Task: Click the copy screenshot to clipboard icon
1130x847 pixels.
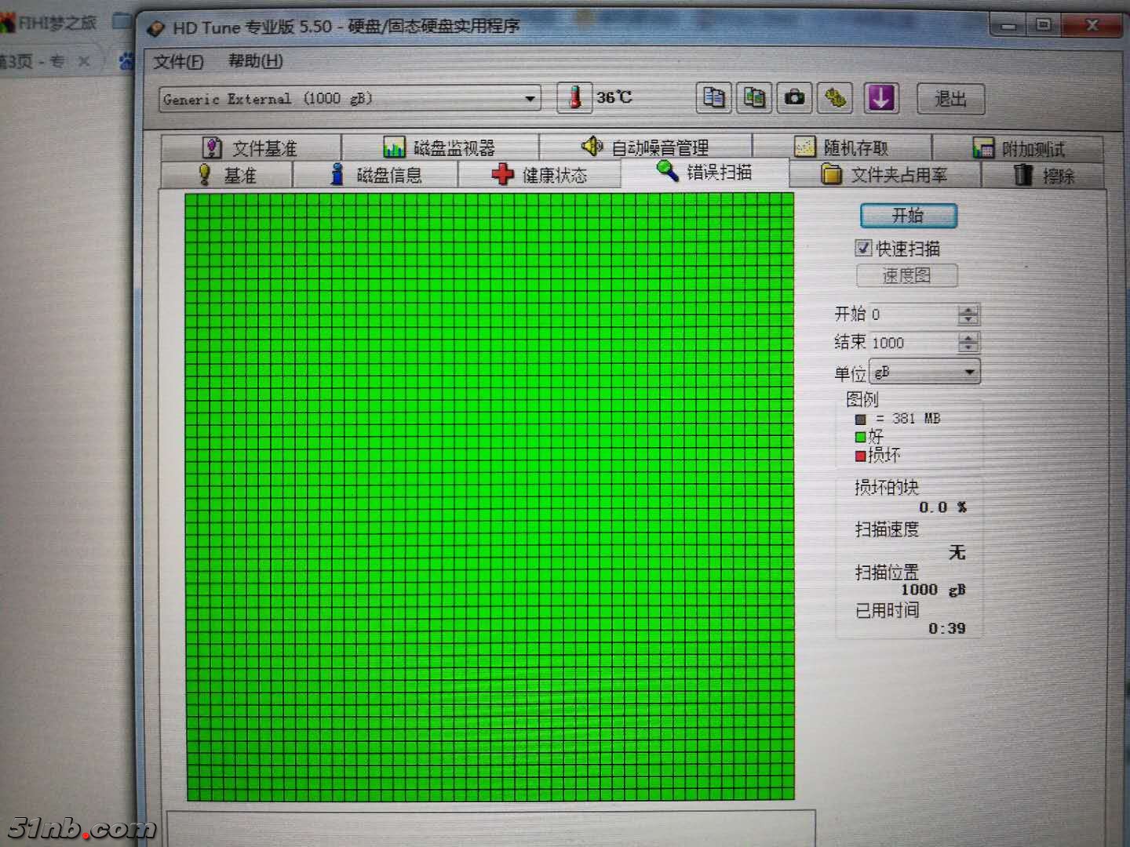Action: click(754, 98)
